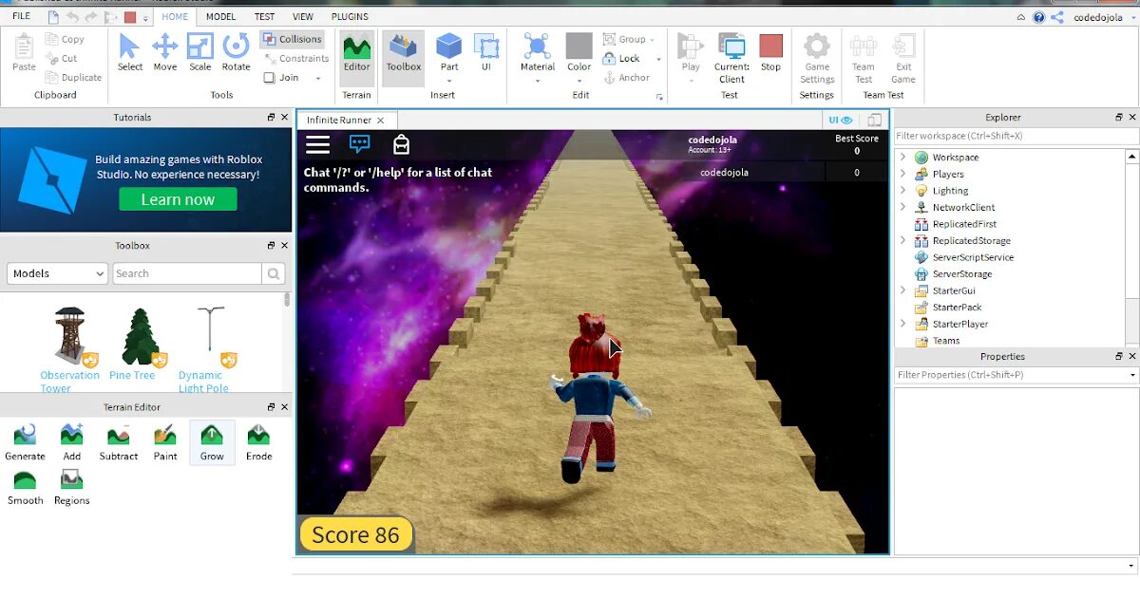Expand the StarterPlayer tree node
This screenshot has width=1140, height=598.
point(902,324)
